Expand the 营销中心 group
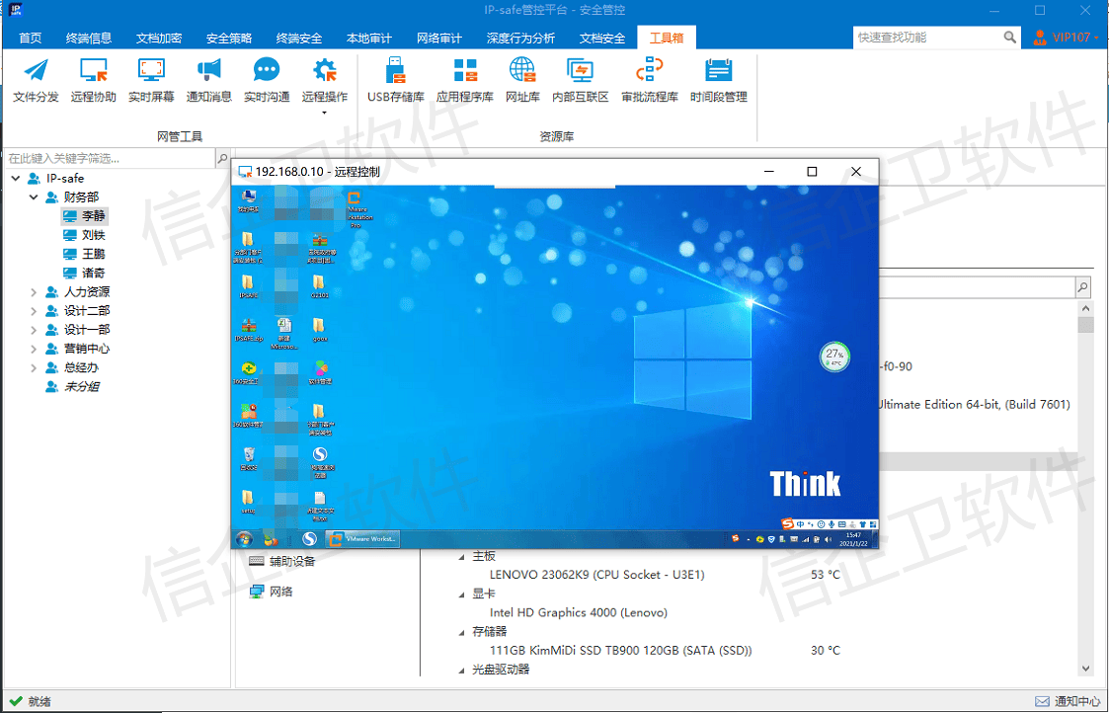The image size is (1109, 713). coord(34,349)
